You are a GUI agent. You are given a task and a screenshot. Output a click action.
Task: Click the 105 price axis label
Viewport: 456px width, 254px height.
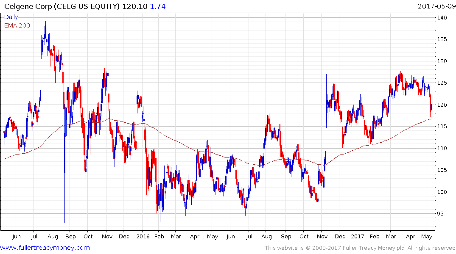click(442, 170)
